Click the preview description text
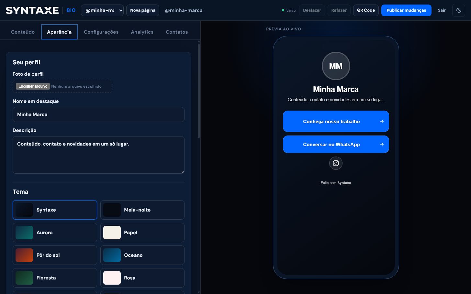The width and height of the screenshot is (471, 294). [x=336, y=100]
